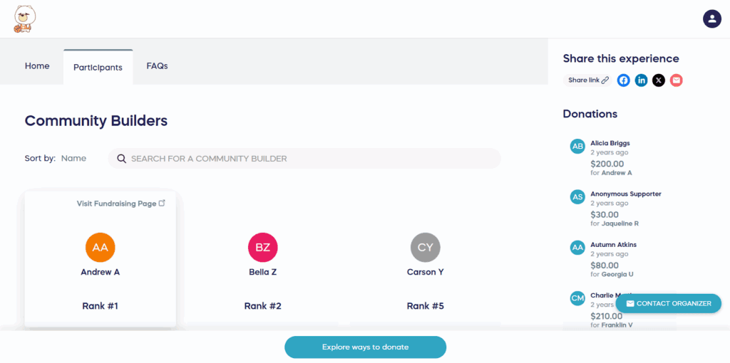Screen dimensions: 730x363
Task: Click the bear mascot logo
Action: coord(24,19)
